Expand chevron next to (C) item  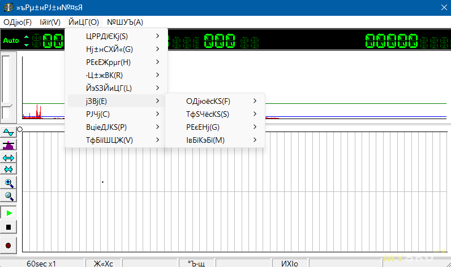[x=158, y=114]
